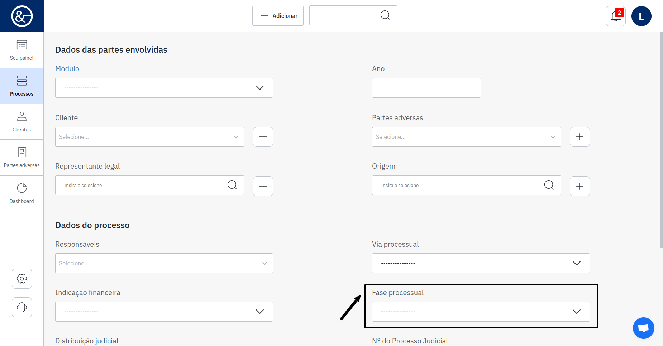Viewport: 663px width, 346px height.
Task: Go to Seu painel in the sidebar
Action: (x=22, y=50)
